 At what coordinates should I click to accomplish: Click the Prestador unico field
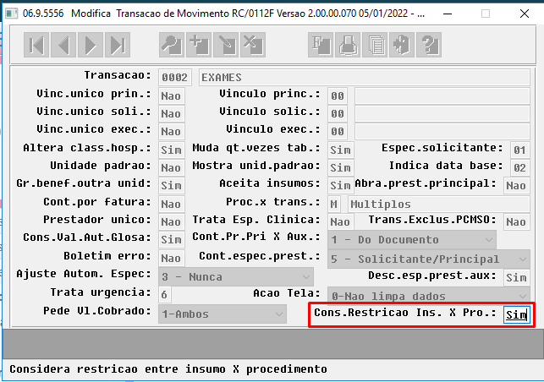pos(172,222)
